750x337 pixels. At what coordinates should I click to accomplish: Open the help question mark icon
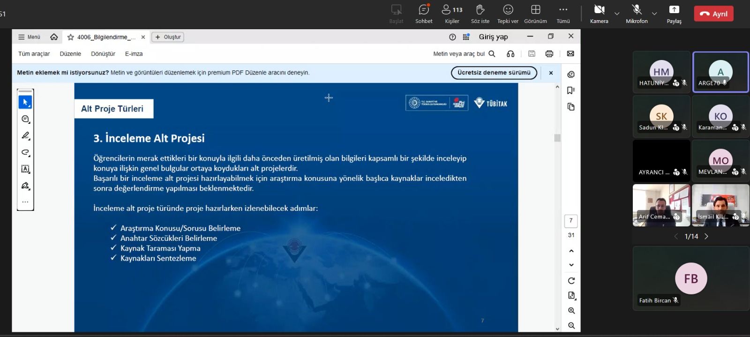(452, 37)
